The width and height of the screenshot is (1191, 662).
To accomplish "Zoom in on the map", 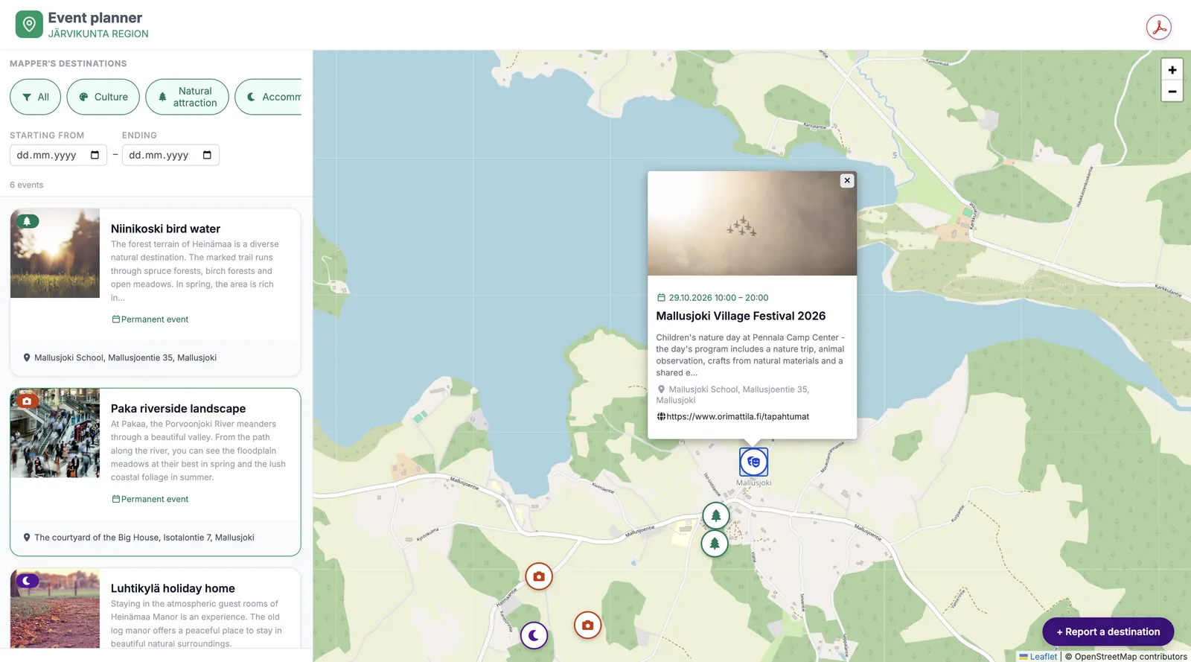I will (x=1172, y=69).
